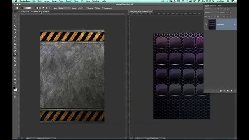Select the Clone Stamp tool

point(15,44)
